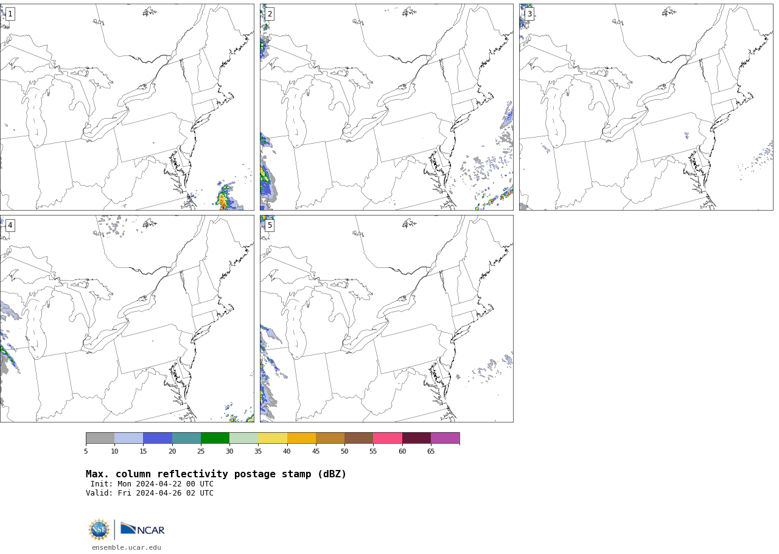Click the colorbar tick label '65'
This screenshot has width=779, height=554.
coord(431,451)
